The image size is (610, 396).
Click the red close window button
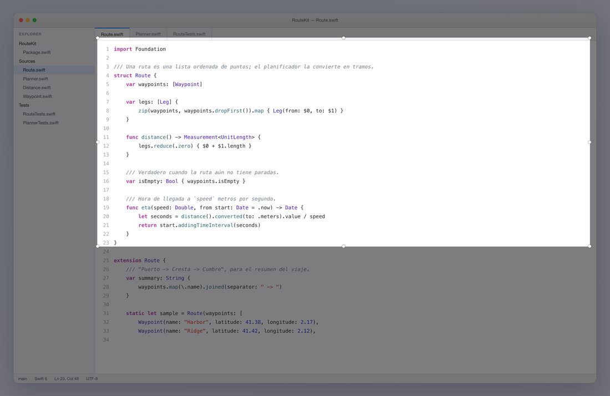click(x=21, y=20)
